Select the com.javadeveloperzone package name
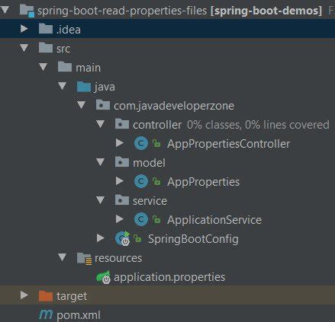This screenshot has width=335, height=322. click(x=174, y=106)
